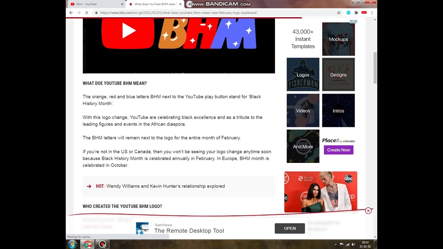Click the Placeit by Envato logo
This screenshot has height=249, width=443.
338,140
